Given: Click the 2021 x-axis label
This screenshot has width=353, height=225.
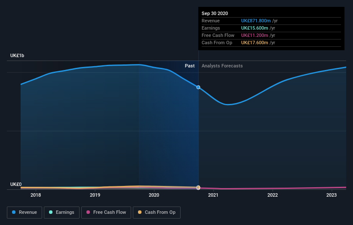Looking at the screenshot, I should point(213,195).
